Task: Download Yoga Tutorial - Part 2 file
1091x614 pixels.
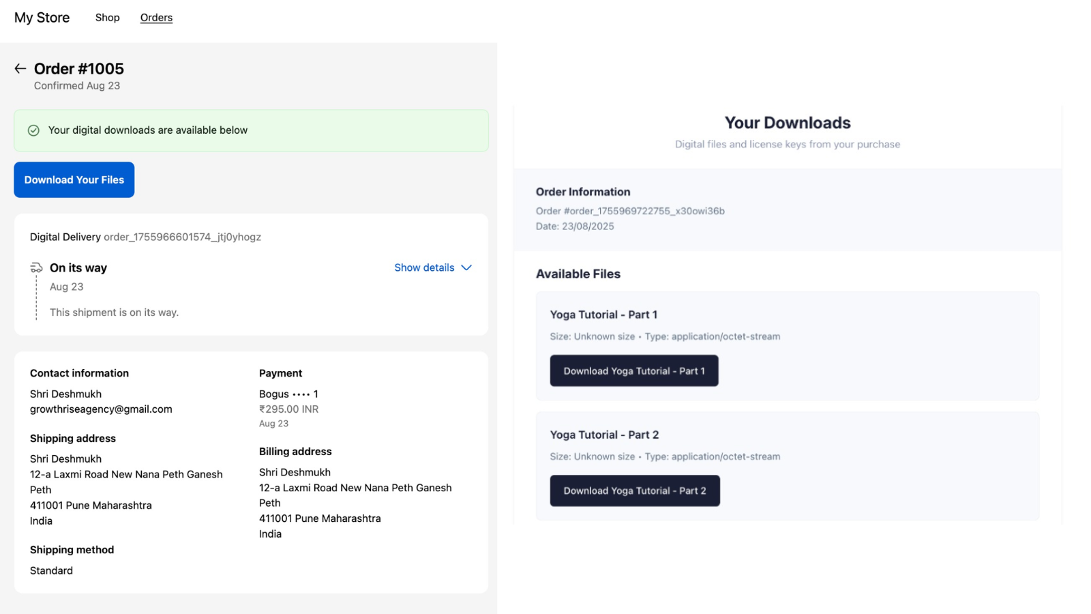Action: [635, 491]
